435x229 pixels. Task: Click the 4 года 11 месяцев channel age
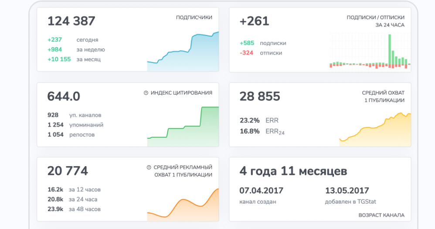[293, 171]
